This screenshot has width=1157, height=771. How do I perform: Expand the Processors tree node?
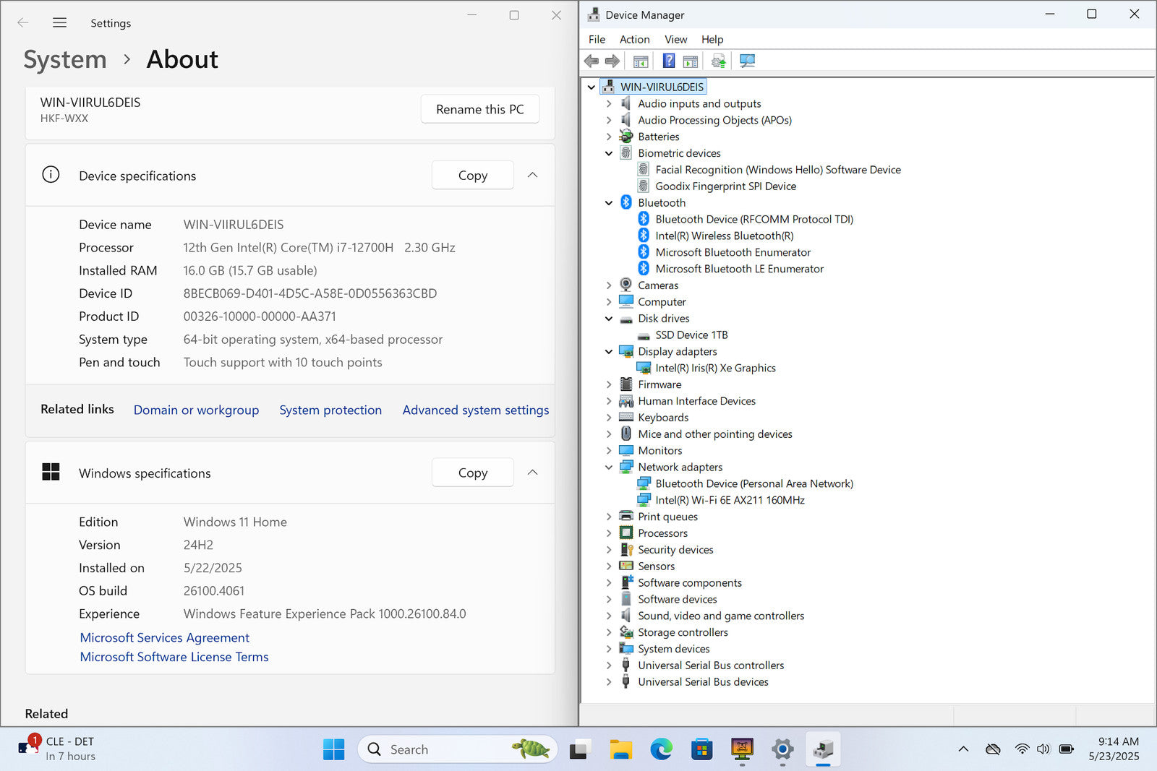click(x=609, y=533)
